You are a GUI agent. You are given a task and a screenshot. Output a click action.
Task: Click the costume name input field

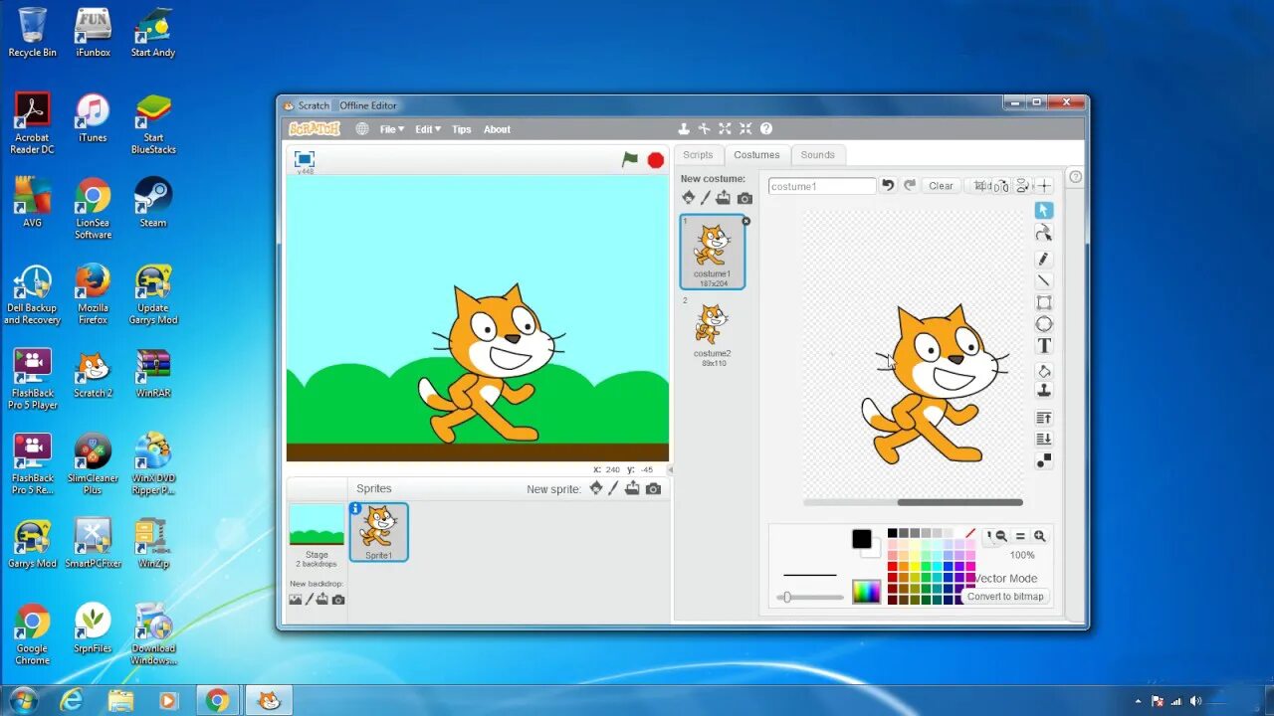tap(822, 186)
